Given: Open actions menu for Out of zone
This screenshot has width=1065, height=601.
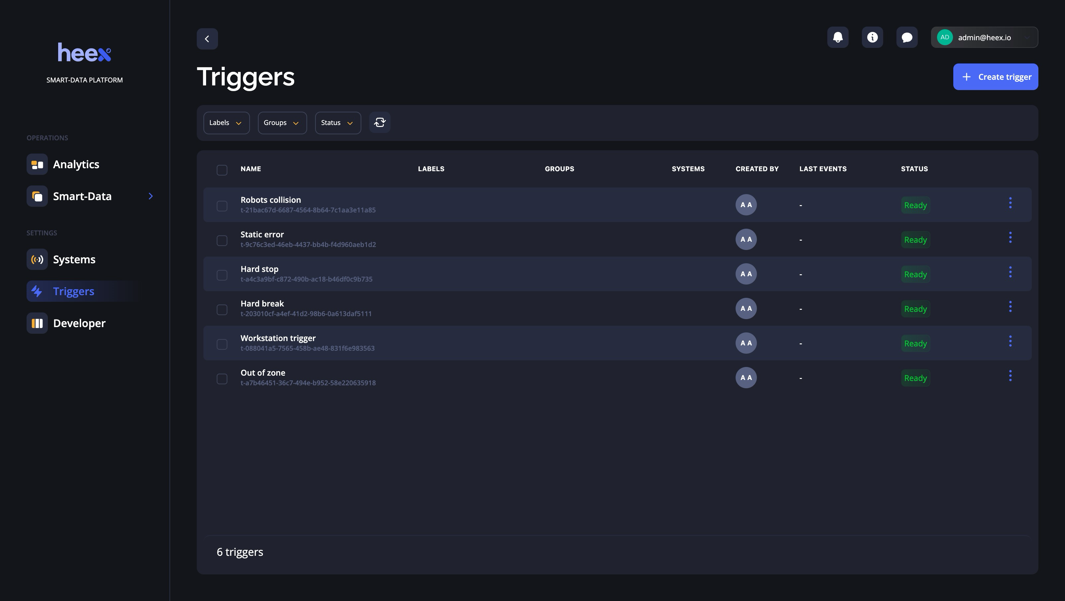Looking at the screenshot, I should click(x=1010, y=376).
